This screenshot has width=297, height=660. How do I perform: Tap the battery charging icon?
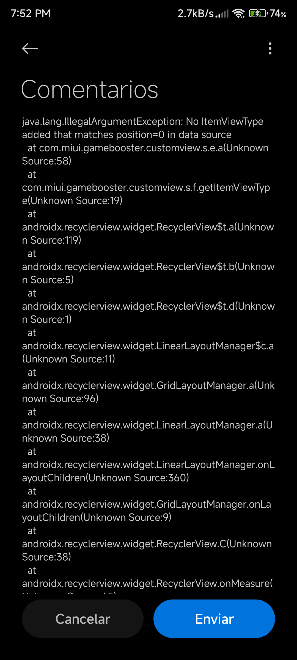point(258,13)
